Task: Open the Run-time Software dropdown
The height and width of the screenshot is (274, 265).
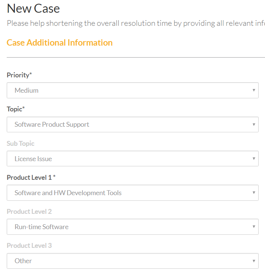Action: (132, 227)
